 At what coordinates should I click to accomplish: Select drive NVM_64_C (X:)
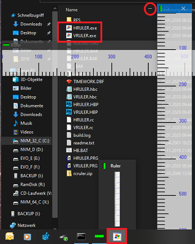click(31, 202)
